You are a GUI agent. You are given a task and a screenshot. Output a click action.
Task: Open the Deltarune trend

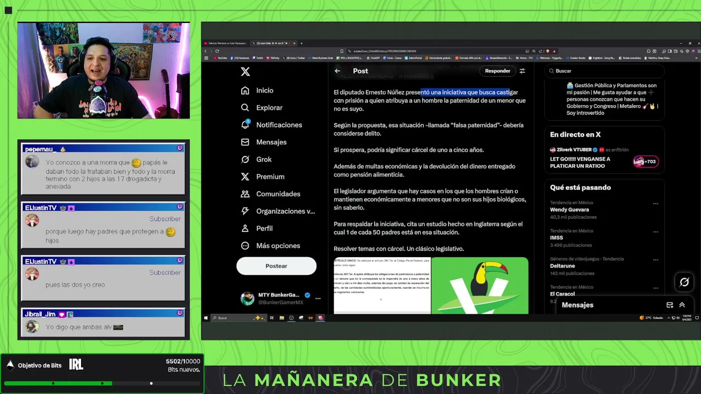(564, 266)
